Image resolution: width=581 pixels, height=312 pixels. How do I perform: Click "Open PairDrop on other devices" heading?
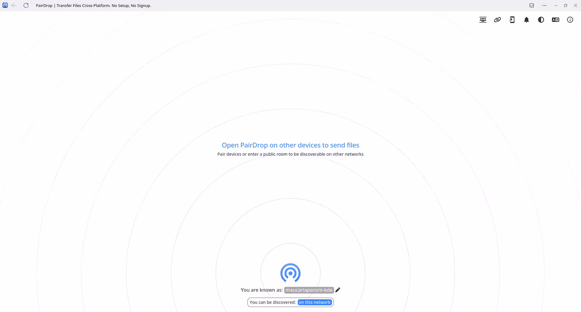tap(290, 145)
